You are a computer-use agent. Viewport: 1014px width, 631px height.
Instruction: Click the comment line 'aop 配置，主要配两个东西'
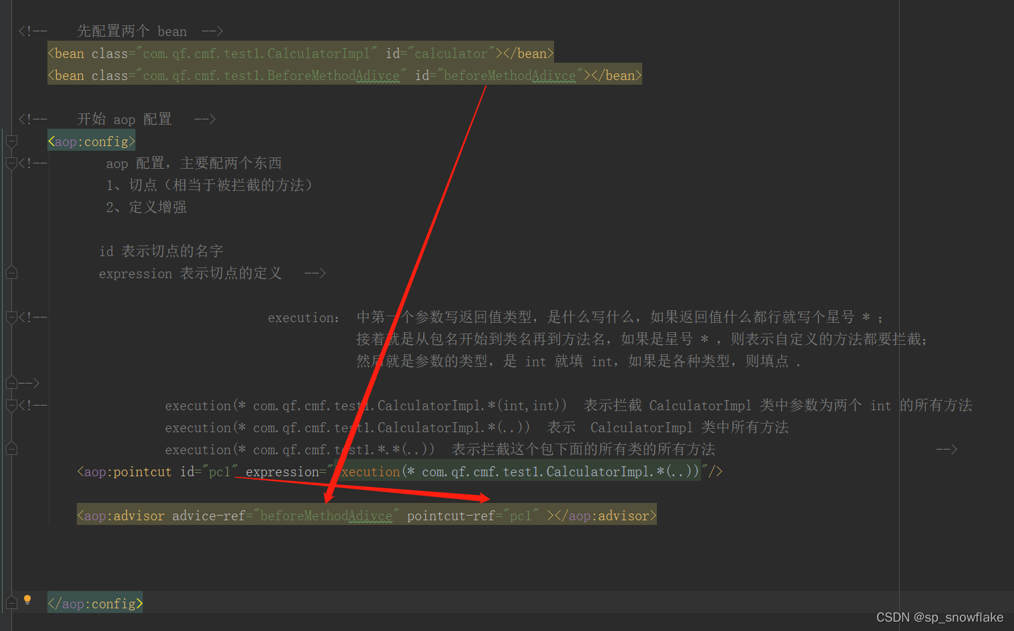194,163
